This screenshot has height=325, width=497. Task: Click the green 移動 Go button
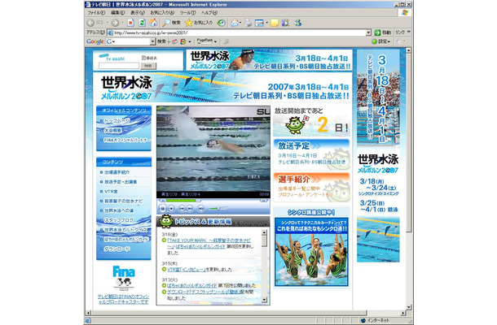click(383, 32)
